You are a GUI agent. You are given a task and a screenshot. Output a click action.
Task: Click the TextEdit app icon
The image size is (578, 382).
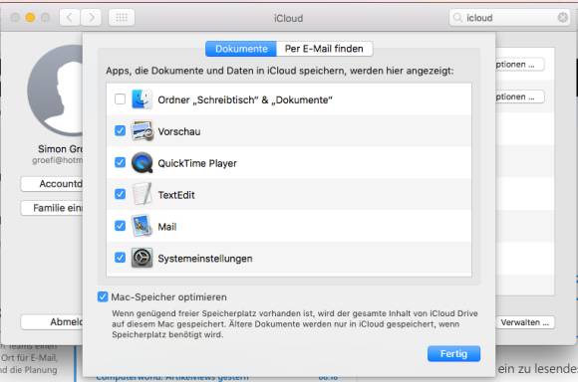[142, 194]
